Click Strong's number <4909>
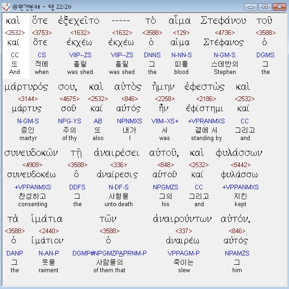This screenshot has height=289, width=289. (33, 165)
